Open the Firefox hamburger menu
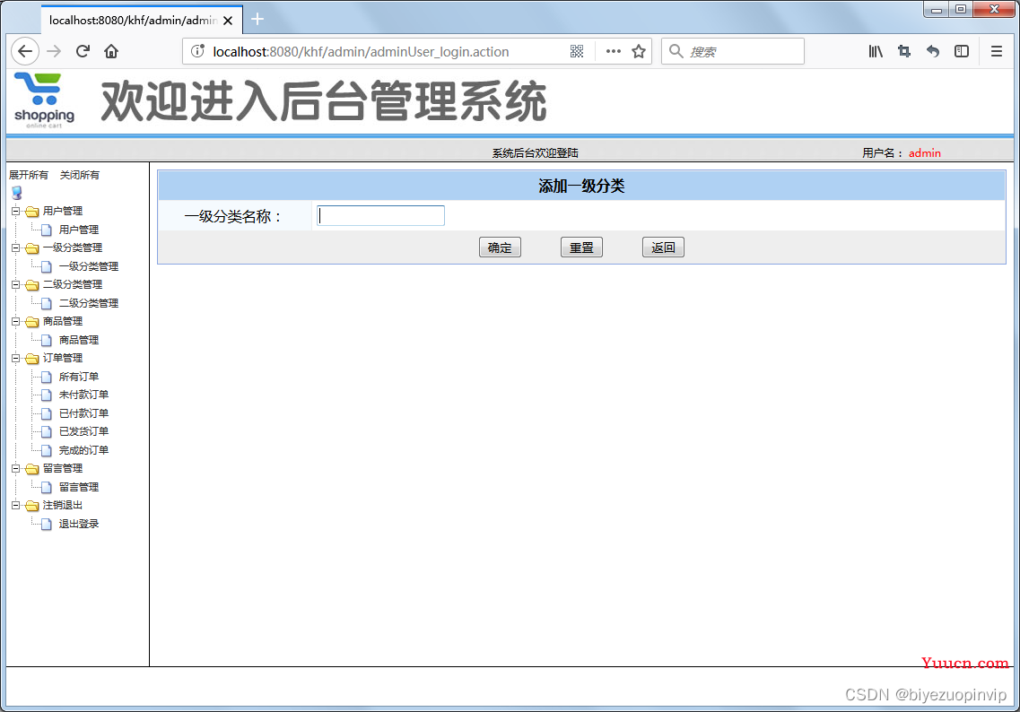Image resolution: width=1020 pixels, height=712 pixels. (x=996, y=51)
